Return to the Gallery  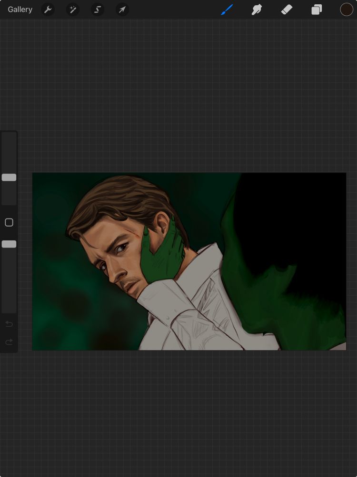[x=20, y=10]
